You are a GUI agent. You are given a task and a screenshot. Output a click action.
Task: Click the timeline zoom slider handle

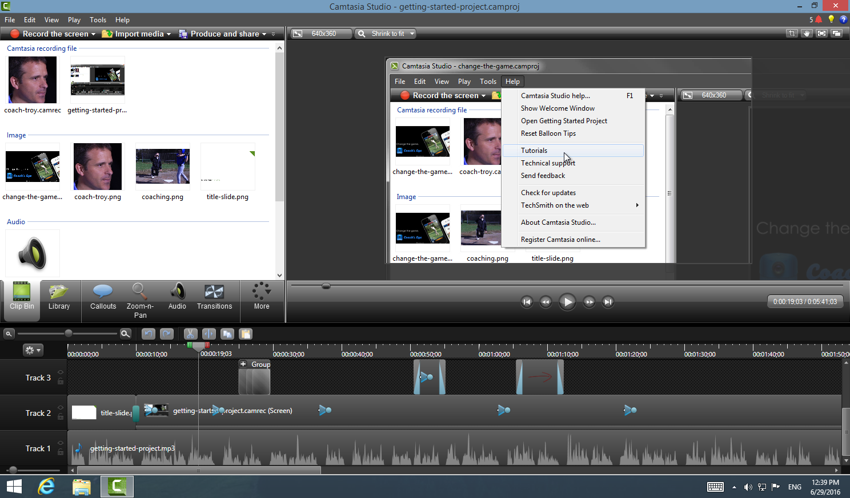[69, 333]
